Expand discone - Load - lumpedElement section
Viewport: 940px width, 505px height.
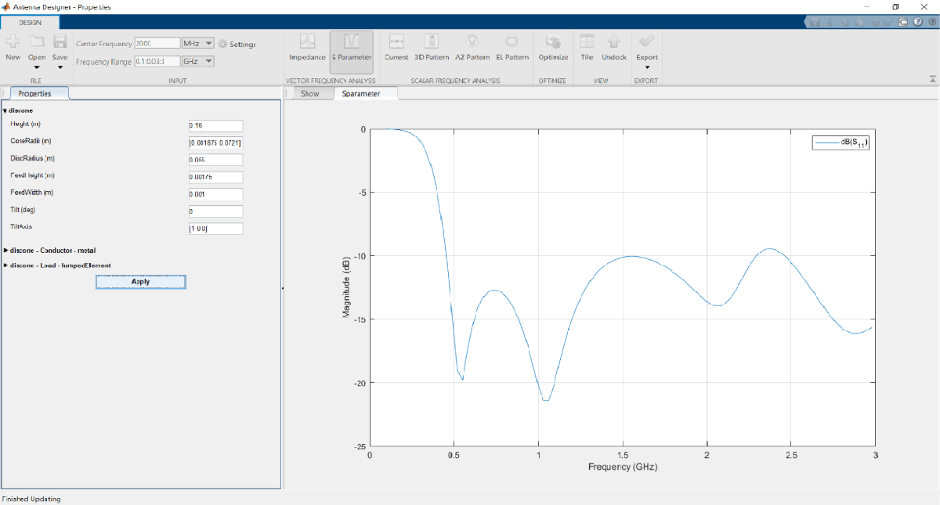click(x=6, y=265)
